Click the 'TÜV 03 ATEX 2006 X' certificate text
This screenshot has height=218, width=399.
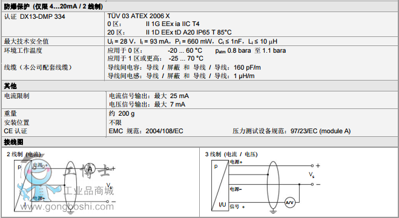click(139, 16)
